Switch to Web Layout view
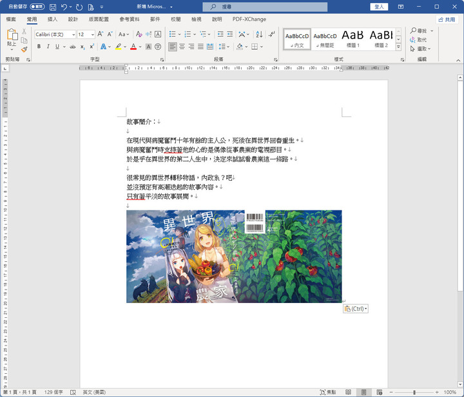The image size is (464, 397). (x=380, y=392)
